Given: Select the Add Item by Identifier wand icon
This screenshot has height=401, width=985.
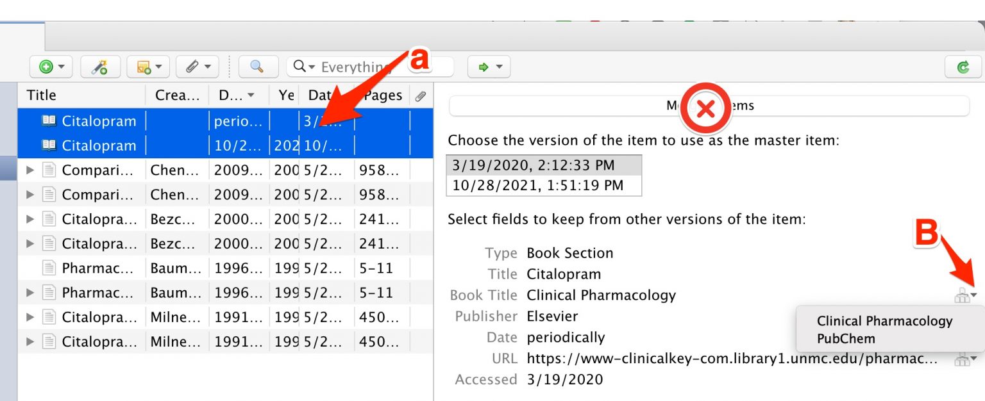Looking at the screenshot, I should coord(99,66).
